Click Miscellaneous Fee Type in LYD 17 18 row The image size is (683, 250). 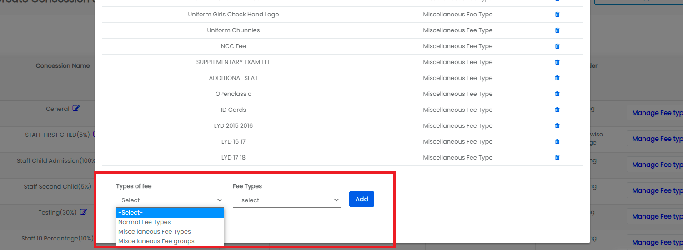click(457, 158)
